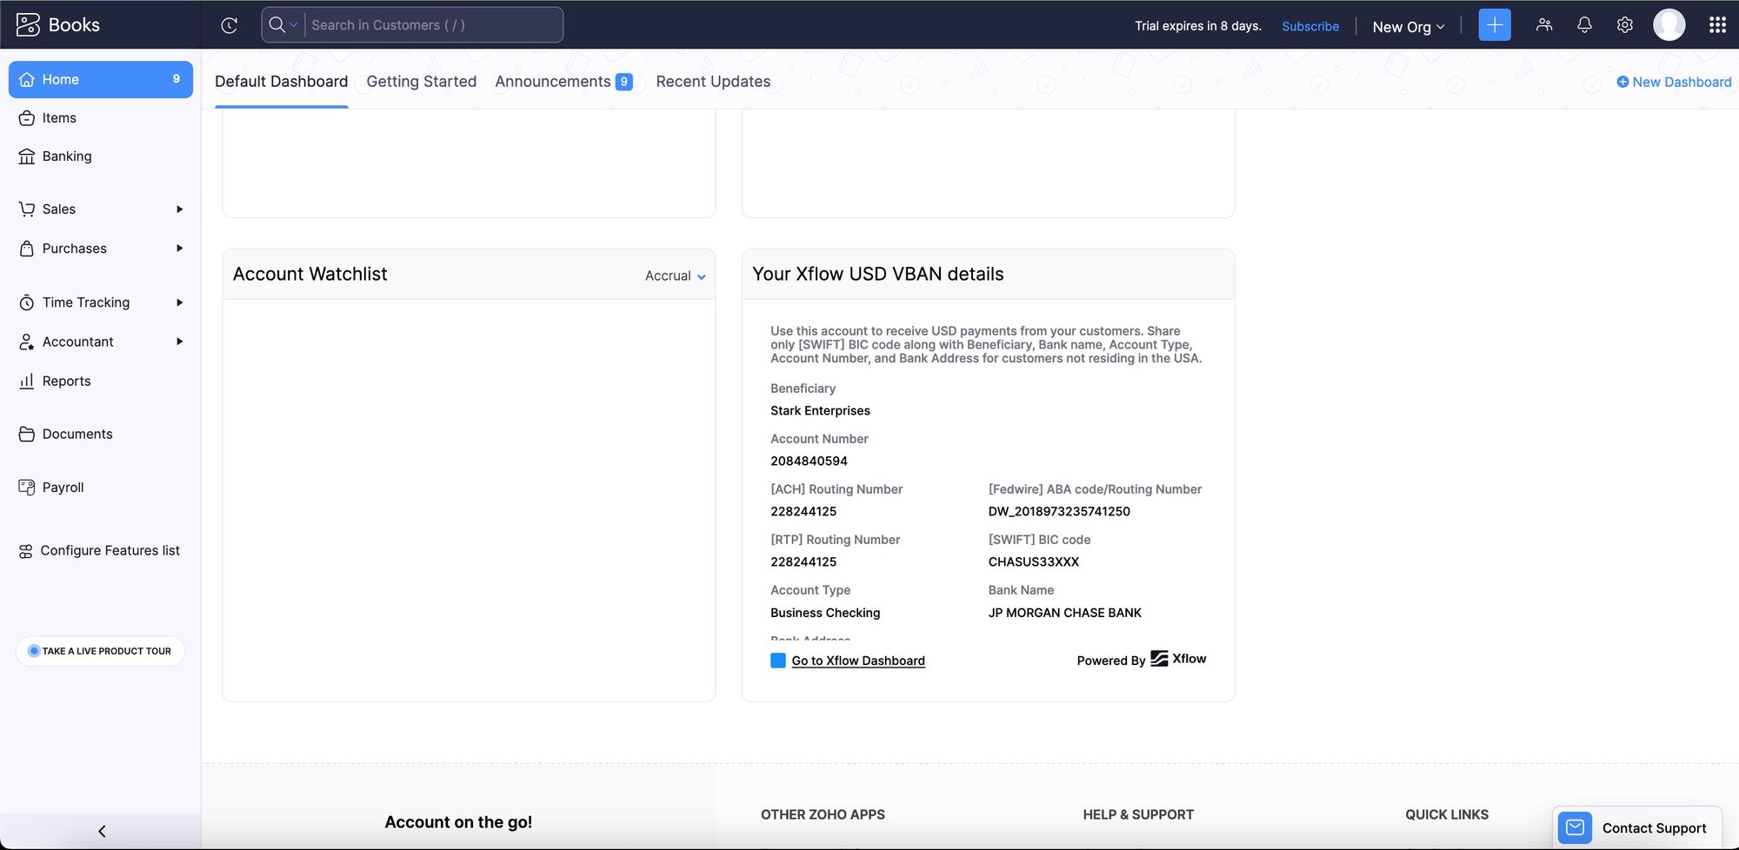Open Banking from the sidebar
The height and width of the screenshot is (850, 1739).
[x=67, y=156]
